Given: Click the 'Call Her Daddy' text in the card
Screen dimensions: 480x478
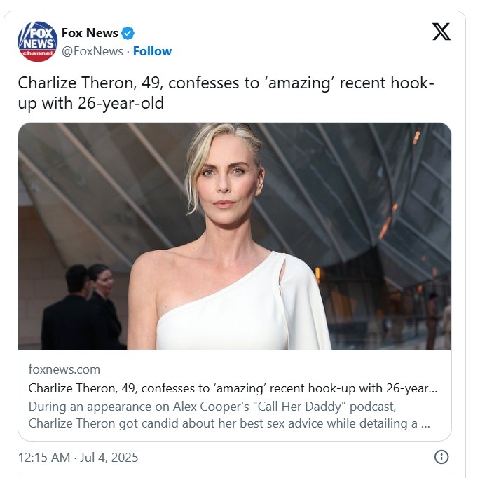Looking at the screenshot, I should tap(299, 407).
